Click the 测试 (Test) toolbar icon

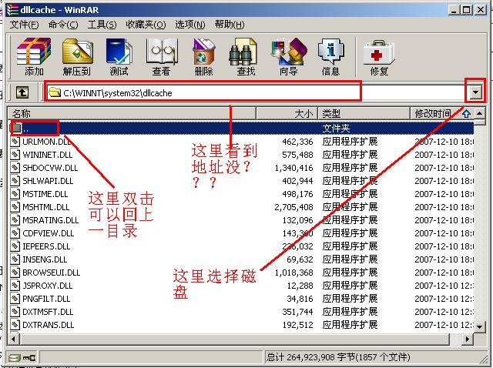pos(119,56)
